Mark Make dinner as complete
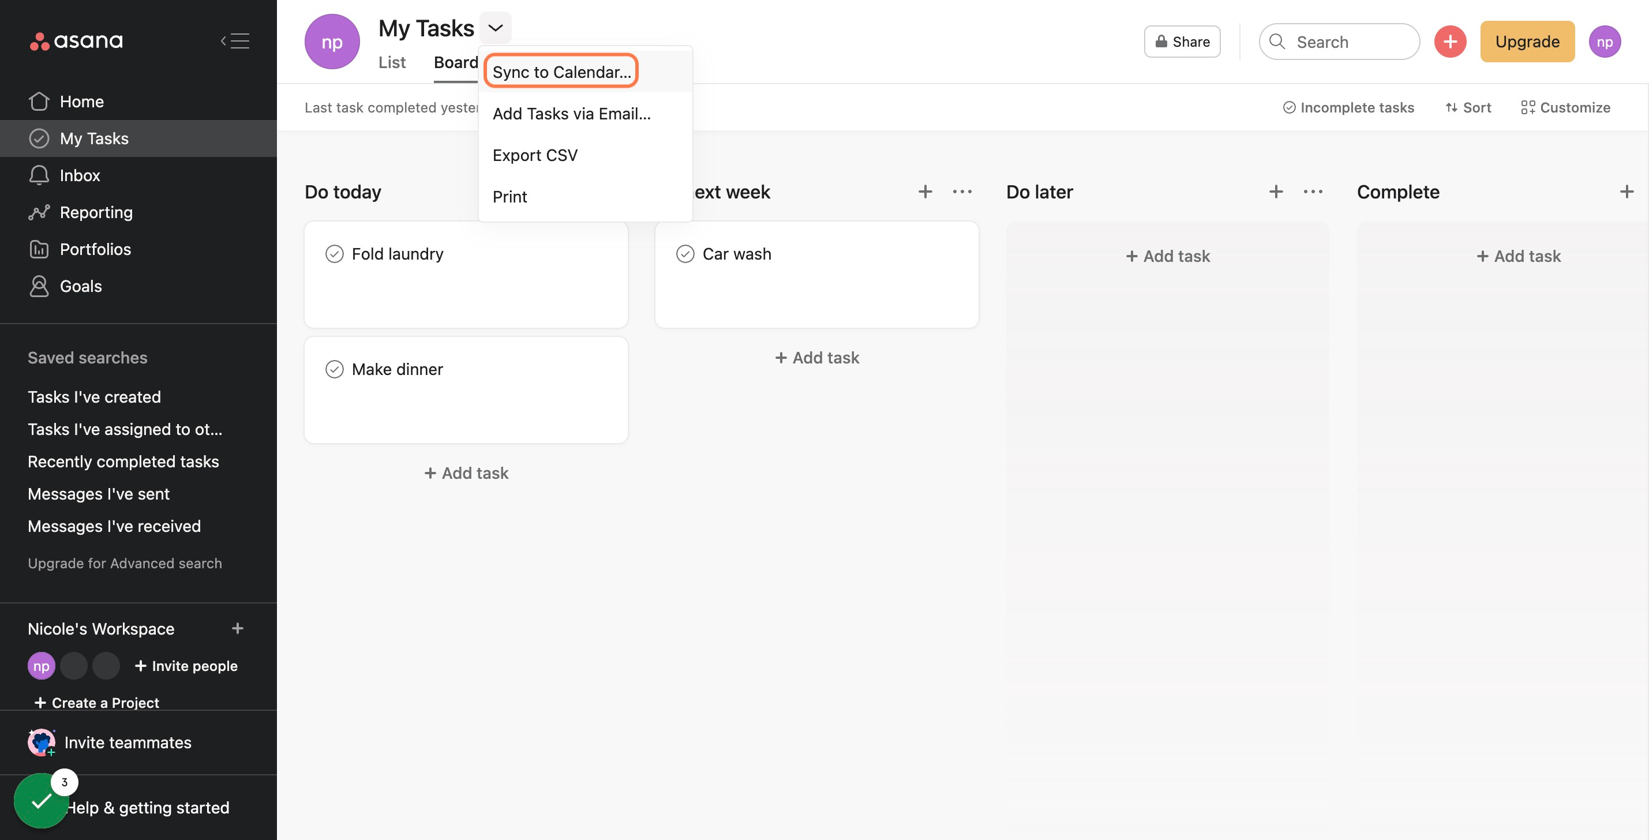1649x840 pixels. [x=334, y=369]
